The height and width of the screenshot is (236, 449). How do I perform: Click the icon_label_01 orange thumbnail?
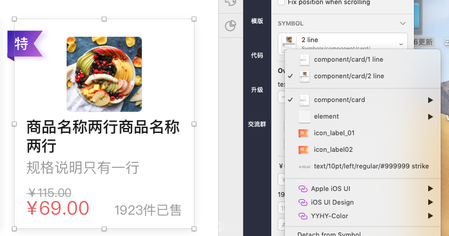[x=303, y=133]
